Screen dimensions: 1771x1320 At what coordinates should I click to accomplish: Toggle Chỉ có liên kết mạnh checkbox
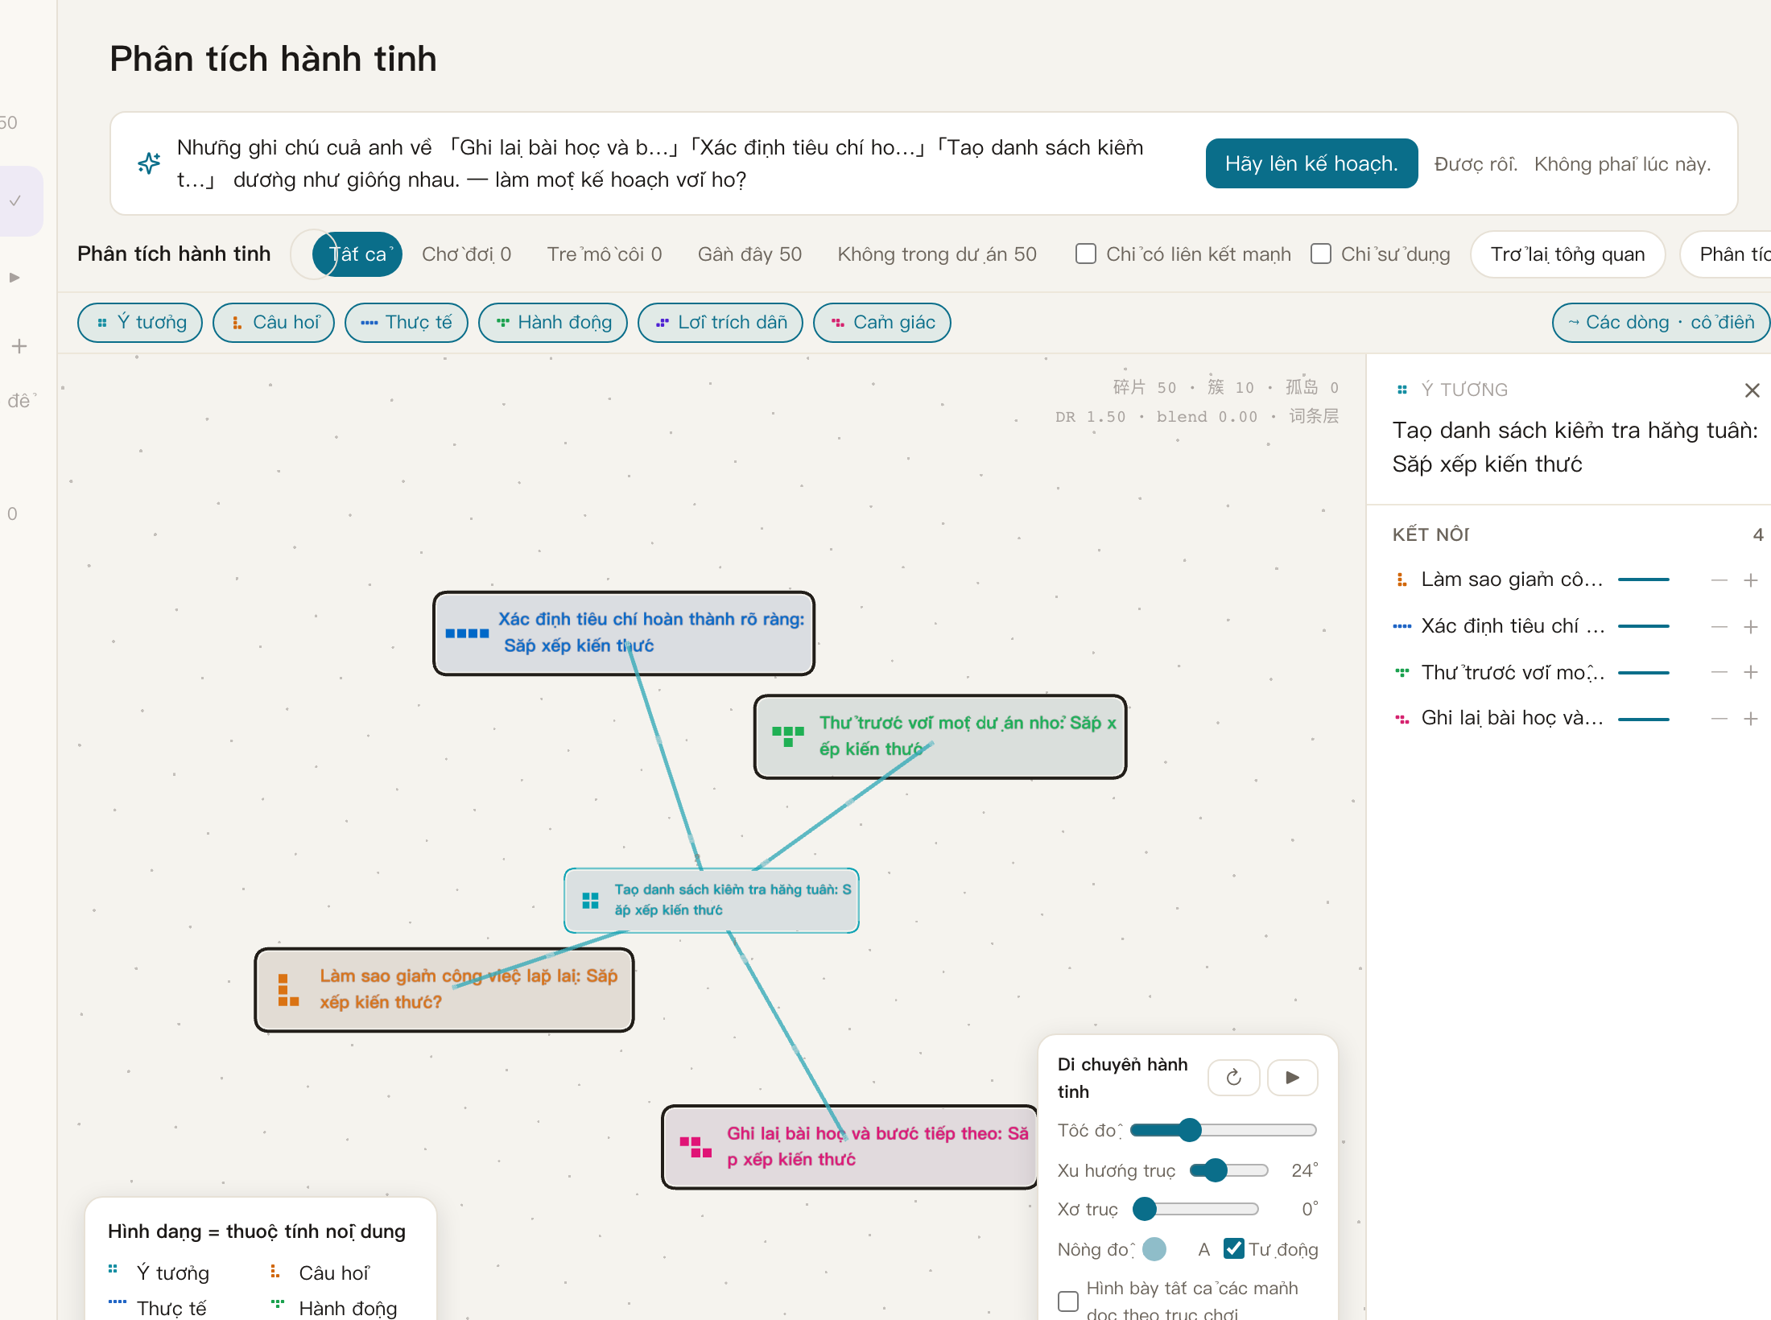pos(1086,254)
